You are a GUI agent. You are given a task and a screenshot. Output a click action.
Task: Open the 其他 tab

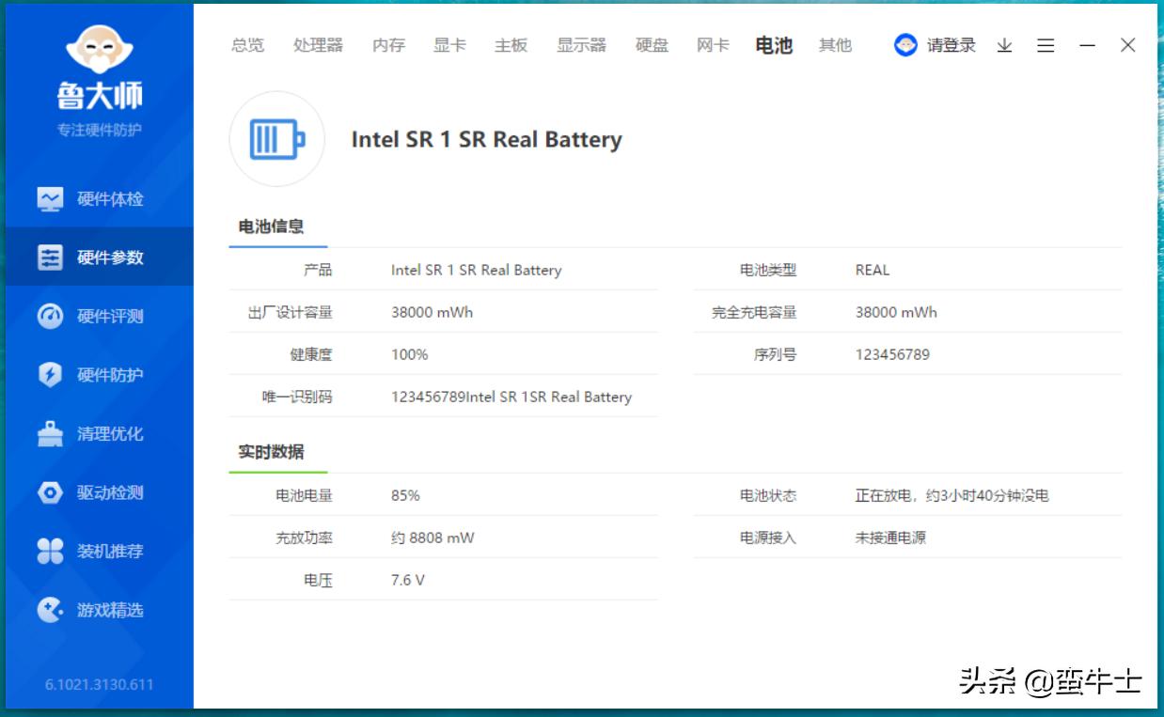tap(835, 45)
